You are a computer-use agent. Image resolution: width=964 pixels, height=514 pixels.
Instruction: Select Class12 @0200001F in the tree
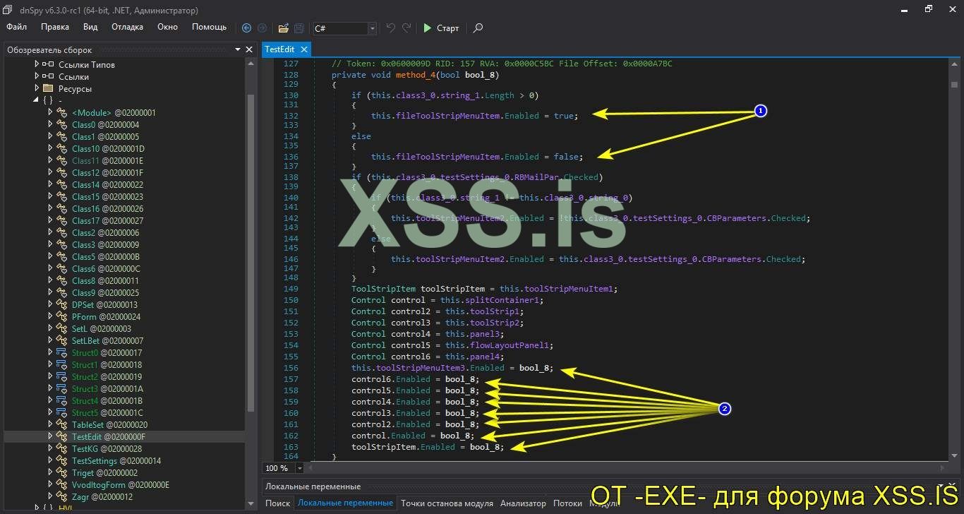point(107,173)
